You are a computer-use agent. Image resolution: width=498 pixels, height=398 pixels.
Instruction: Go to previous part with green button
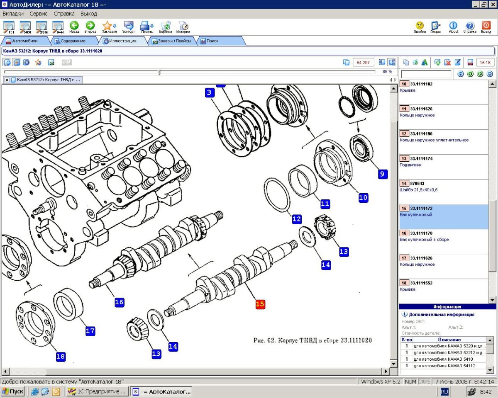point(470,74)
